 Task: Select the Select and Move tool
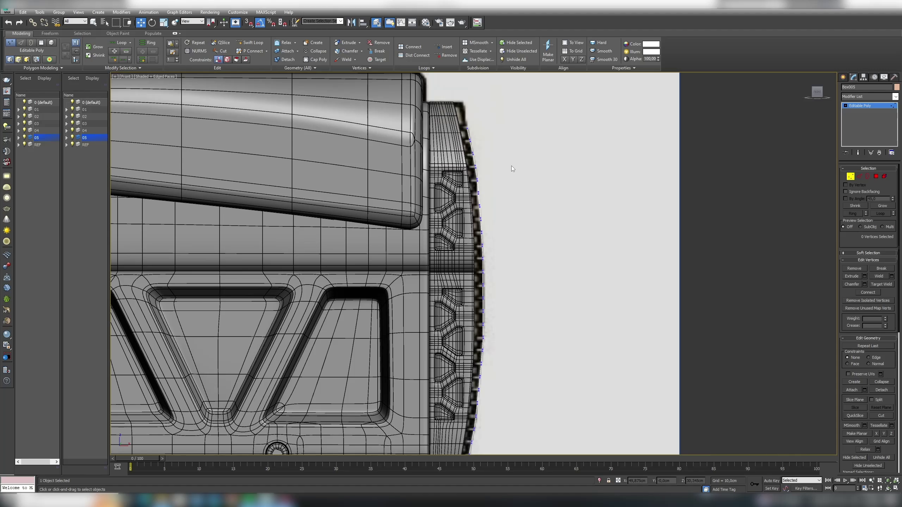(141, 22)
